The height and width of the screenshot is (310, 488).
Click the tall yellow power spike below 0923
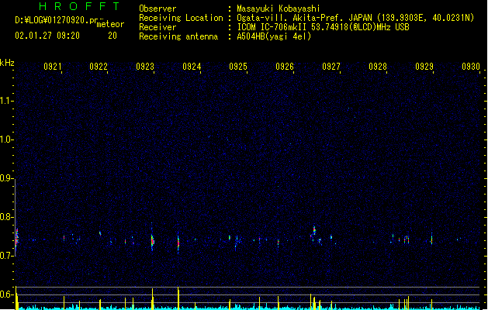[153, 298]
